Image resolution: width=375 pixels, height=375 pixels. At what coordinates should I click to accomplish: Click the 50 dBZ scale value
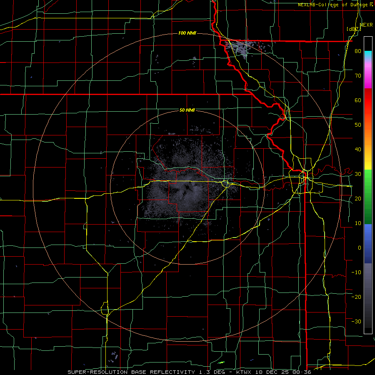(358, 125)
